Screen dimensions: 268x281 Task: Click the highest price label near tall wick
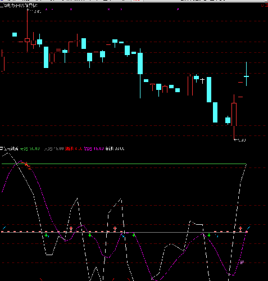[34, 11]
